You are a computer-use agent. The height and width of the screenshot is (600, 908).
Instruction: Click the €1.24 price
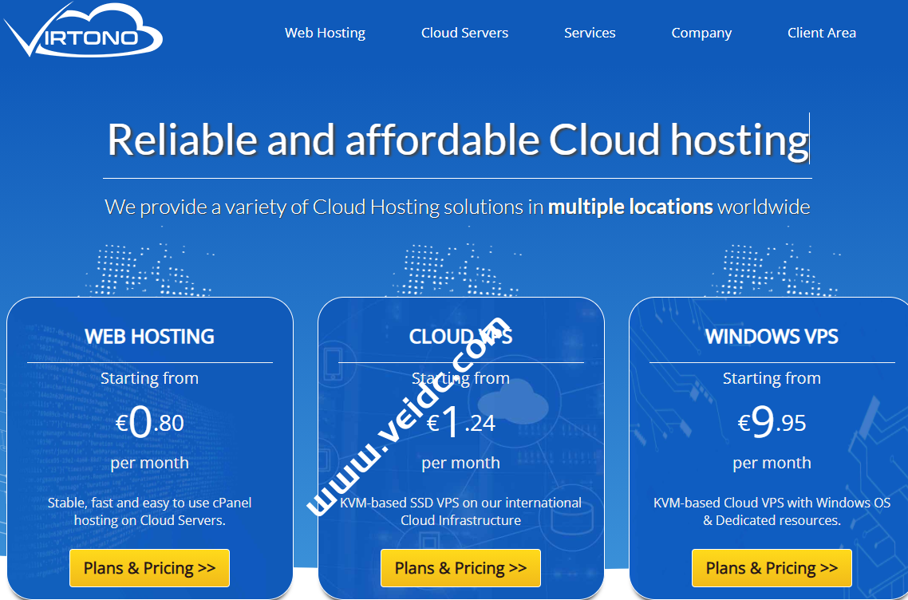point(460,423)
